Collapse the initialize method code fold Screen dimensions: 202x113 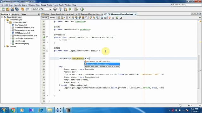point(47,37)
